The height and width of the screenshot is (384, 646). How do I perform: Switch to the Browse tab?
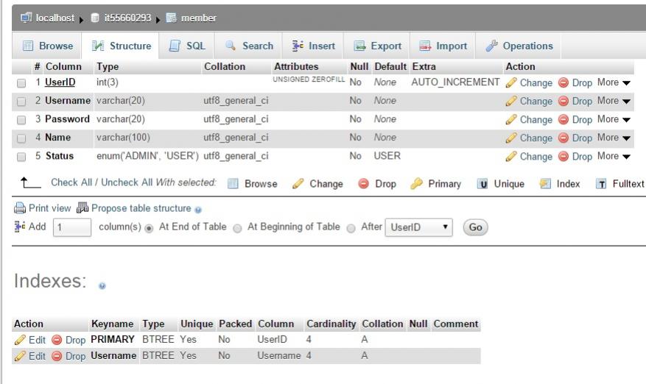pos(47,46)
